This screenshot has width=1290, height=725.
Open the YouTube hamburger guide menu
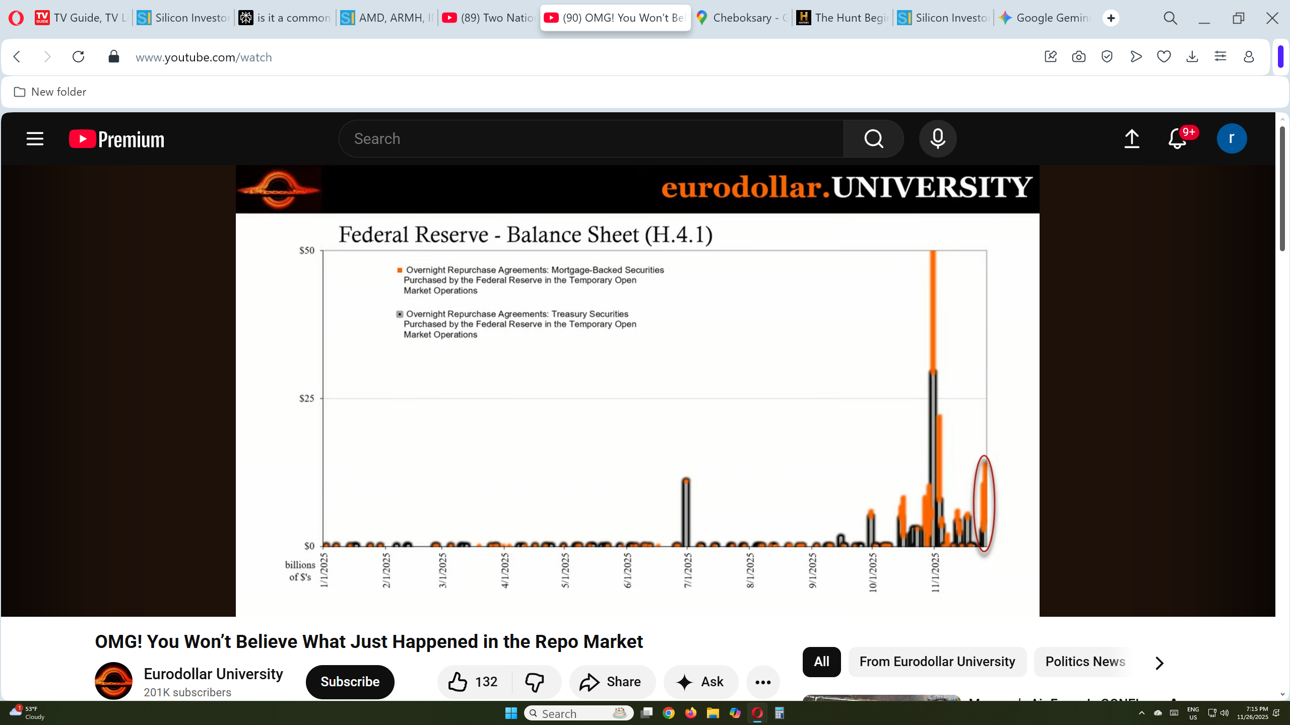point(35,138)
